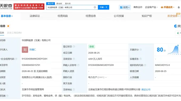Open legal representative 刘福仁 link
Image resolution: width=181 pixels, height=101 pixels.
[x=33, y=50]
